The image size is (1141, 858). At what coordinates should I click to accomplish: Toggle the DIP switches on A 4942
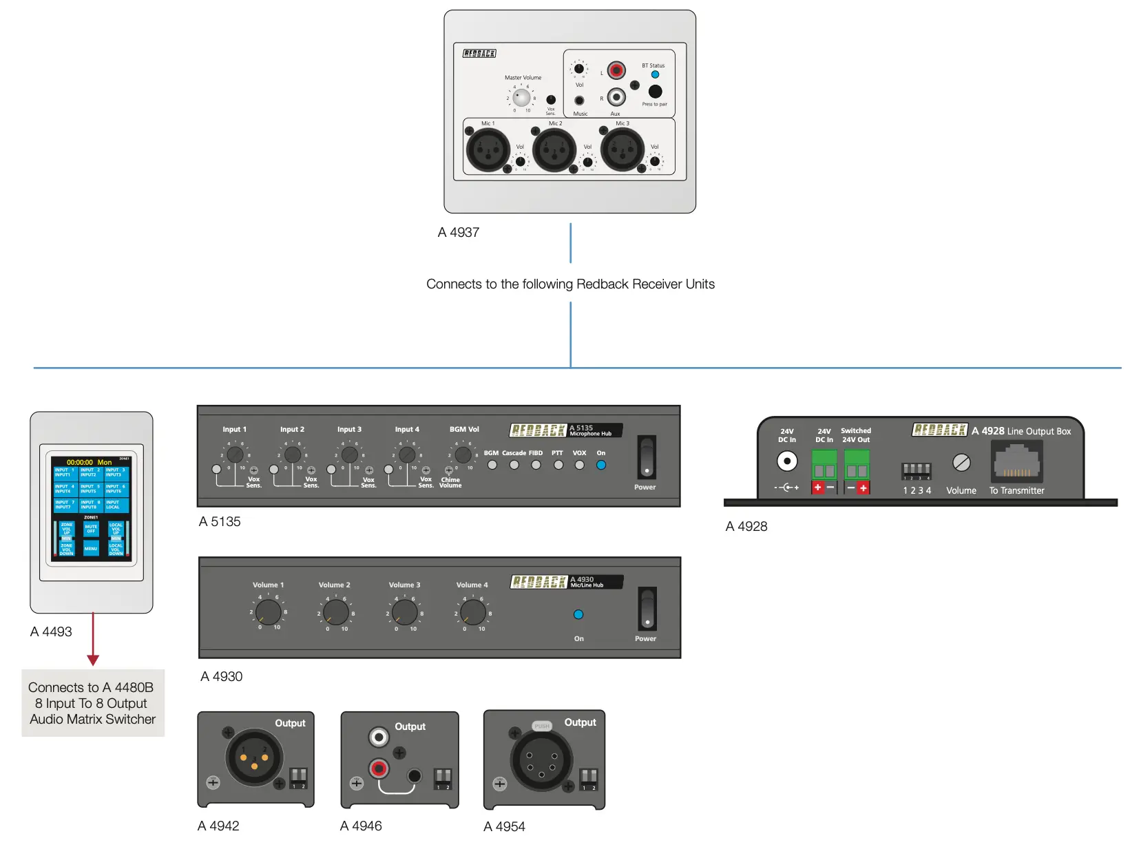tap(298, 777)
